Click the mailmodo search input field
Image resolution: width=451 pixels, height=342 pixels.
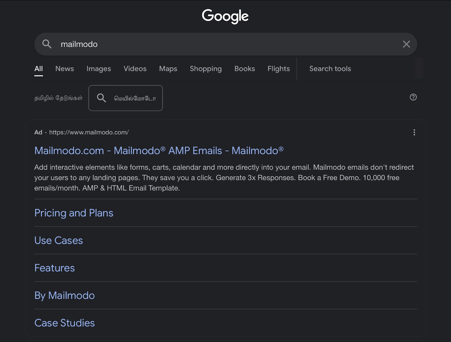[x=225, y=44]
